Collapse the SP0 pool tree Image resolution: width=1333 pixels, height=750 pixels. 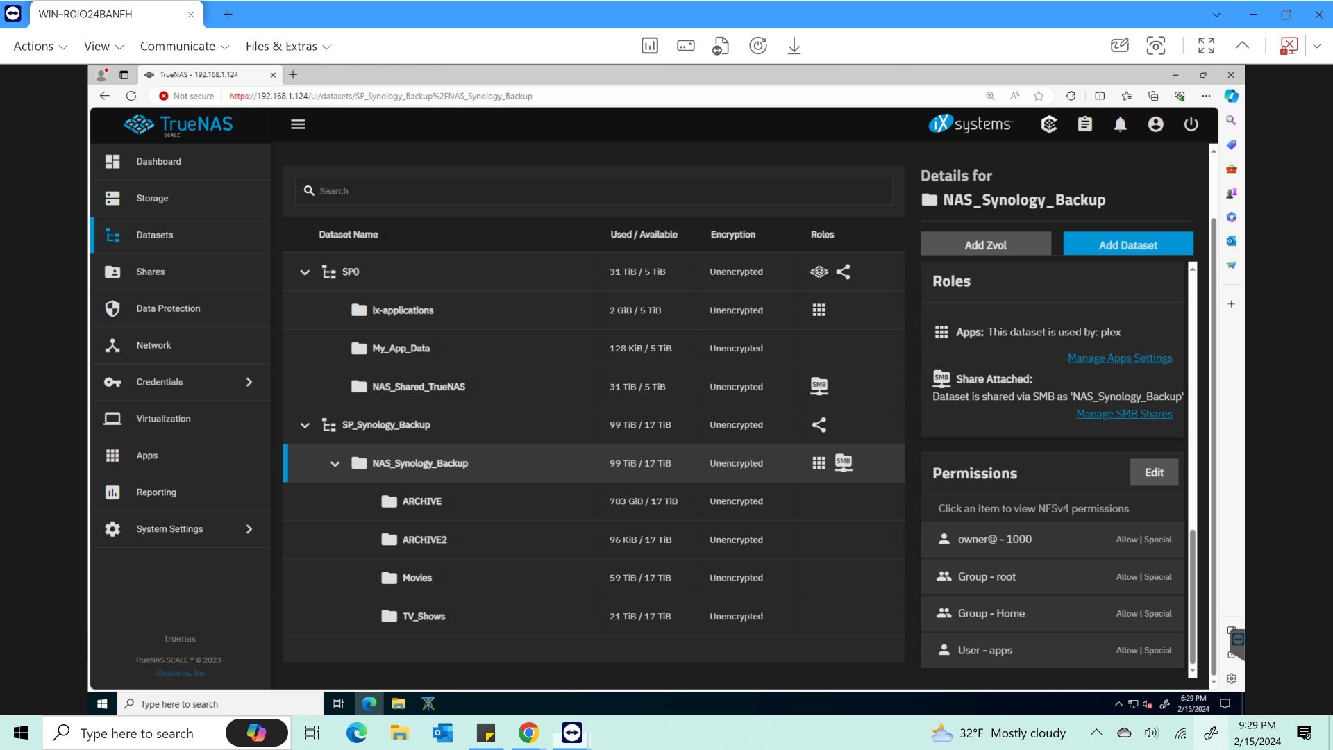click(305, 272)
